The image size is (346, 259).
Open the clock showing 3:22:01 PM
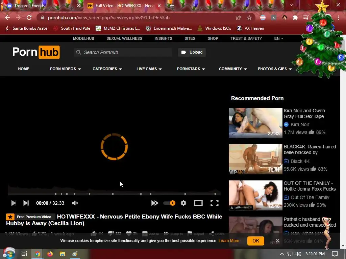point(315,254)
